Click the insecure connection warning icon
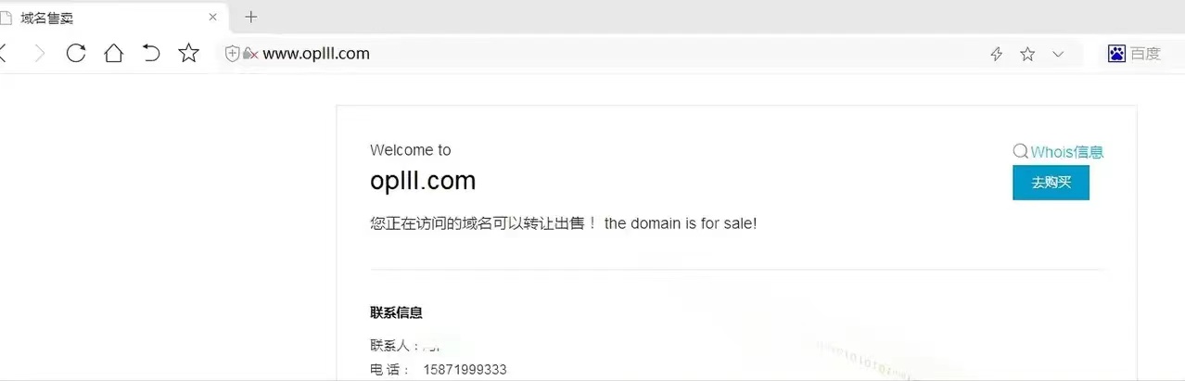 [249, 54]
